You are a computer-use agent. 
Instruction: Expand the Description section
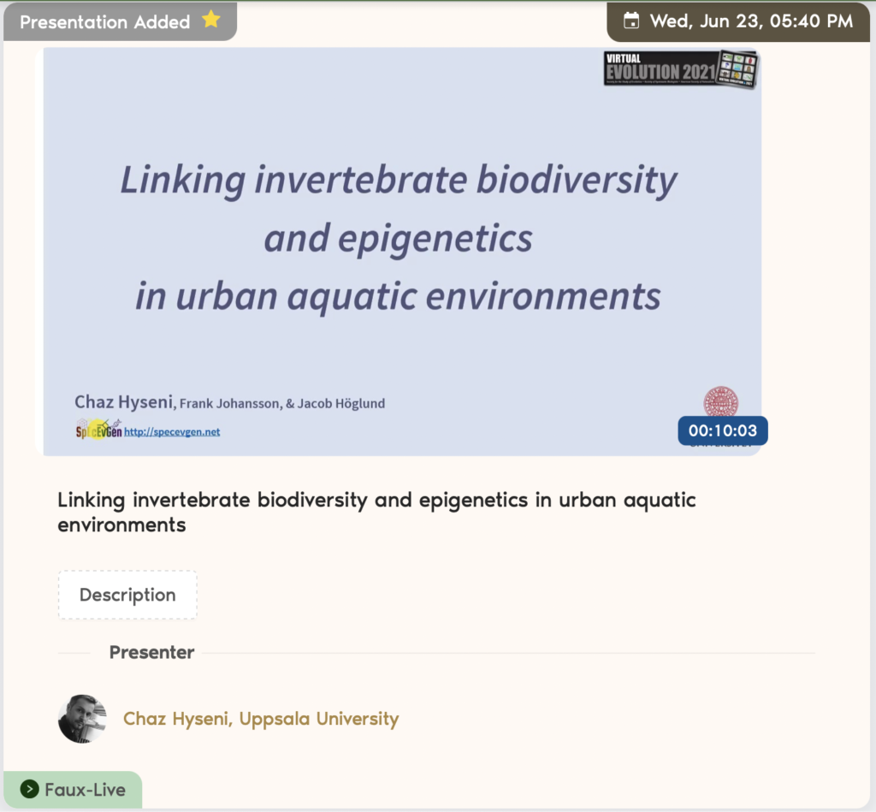127,595
